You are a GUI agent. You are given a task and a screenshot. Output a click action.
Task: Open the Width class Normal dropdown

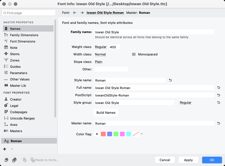click(100, 54)
